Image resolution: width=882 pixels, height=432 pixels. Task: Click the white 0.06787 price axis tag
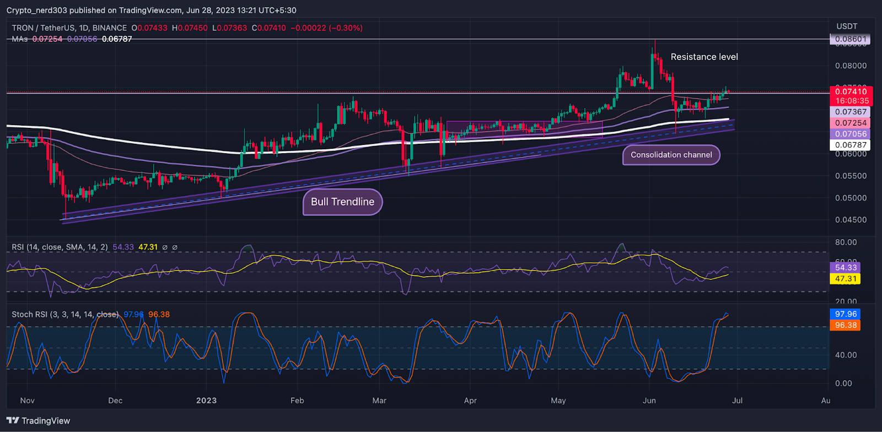(851, 145)
